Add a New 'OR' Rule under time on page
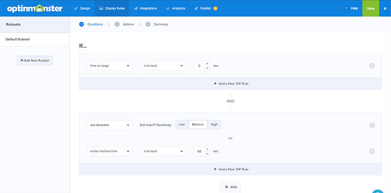Image resolution: width=391 pixels, height=193 pixels. coord(230,83)
